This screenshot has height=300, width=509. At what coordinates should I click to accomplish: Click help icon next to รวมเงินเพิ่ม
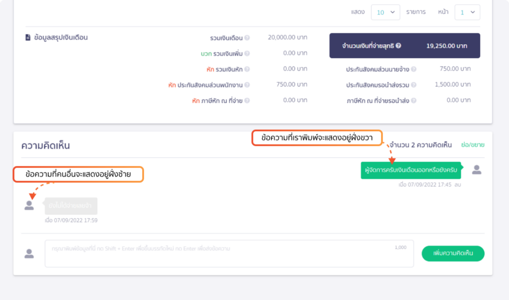(x=247, y=54)
